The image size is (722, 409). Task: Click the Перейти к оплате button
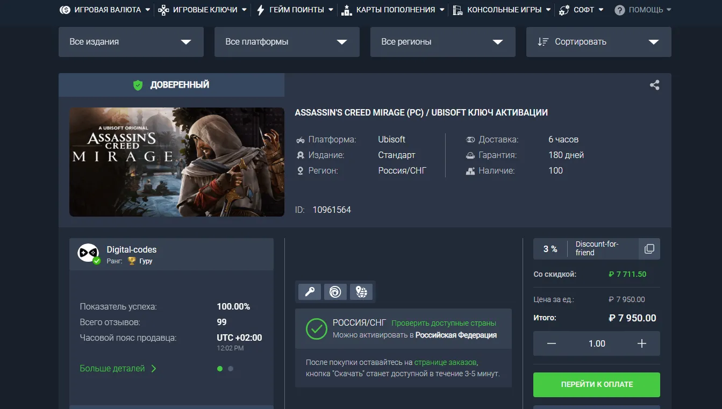(597, 384)
